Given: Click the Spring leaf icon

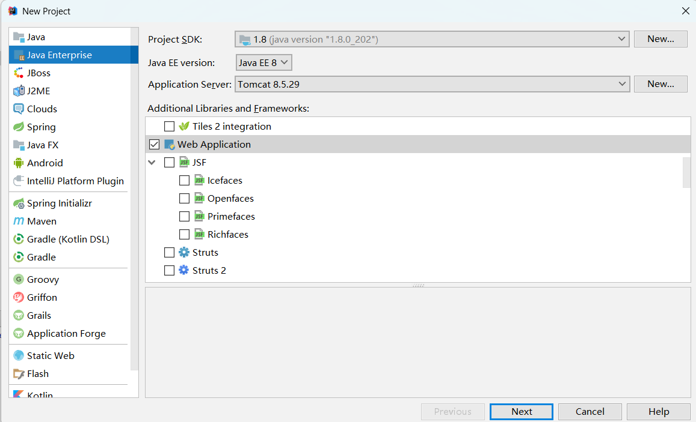Looking at the screenshot, I should pos(19,127).
